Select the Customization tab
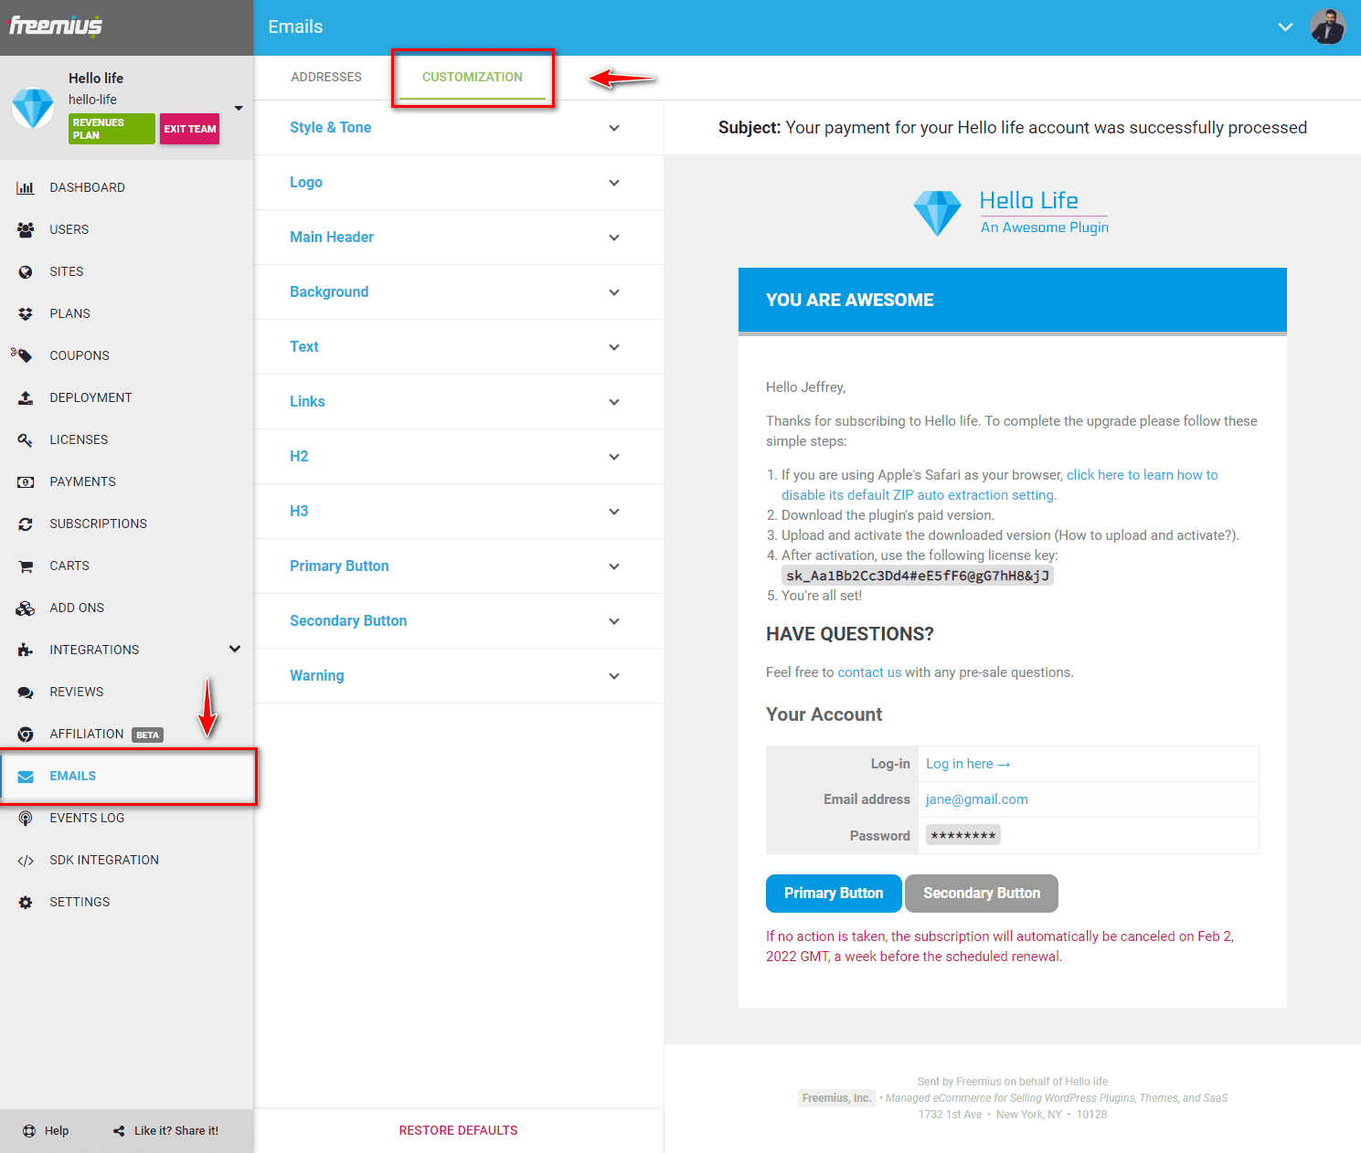Viewport: 1361px width, 1153px height. [x=473, y=77]
